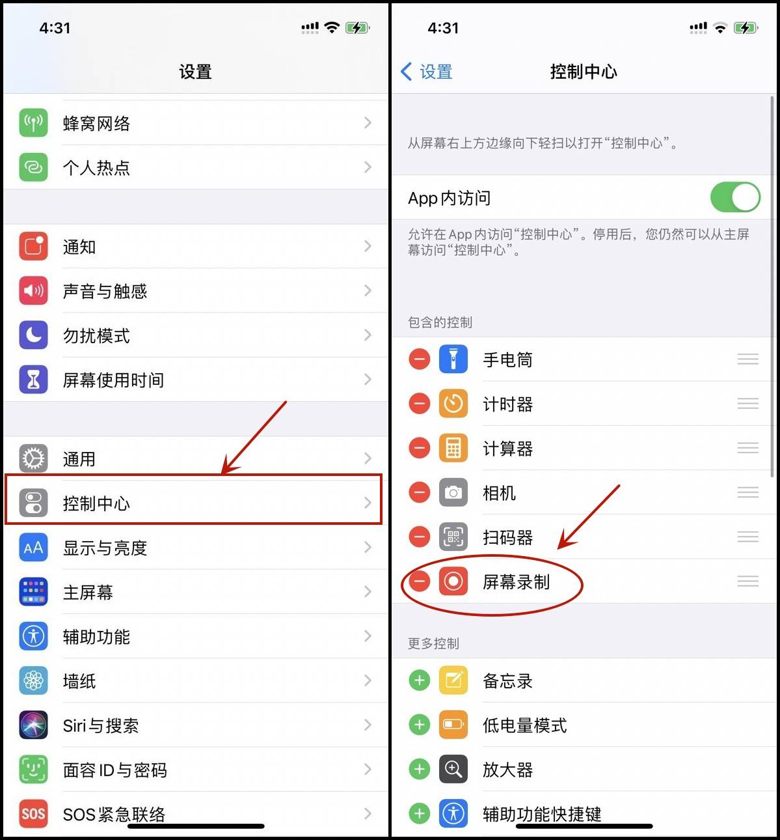Add 备忘录 with its green plus button
Viewport: 780px width, 840px height.
tap(420, 681)
